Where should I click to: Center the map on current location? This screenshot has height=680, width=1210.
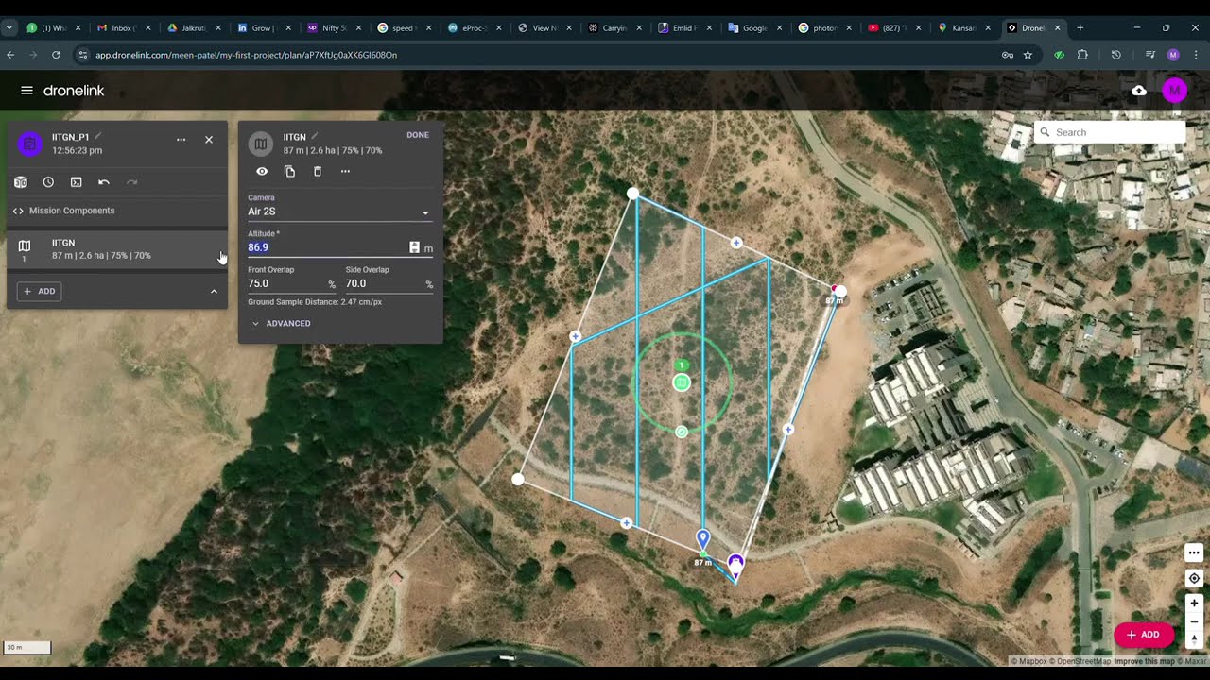[1194, 578]
